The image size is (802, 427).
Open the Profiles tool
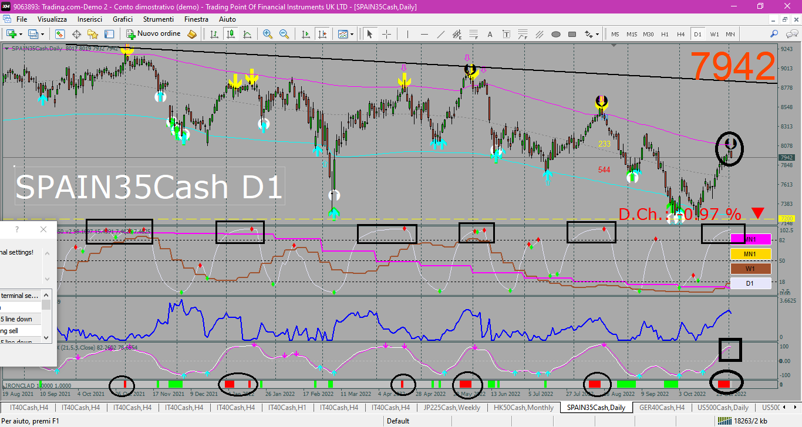[33, 34]
